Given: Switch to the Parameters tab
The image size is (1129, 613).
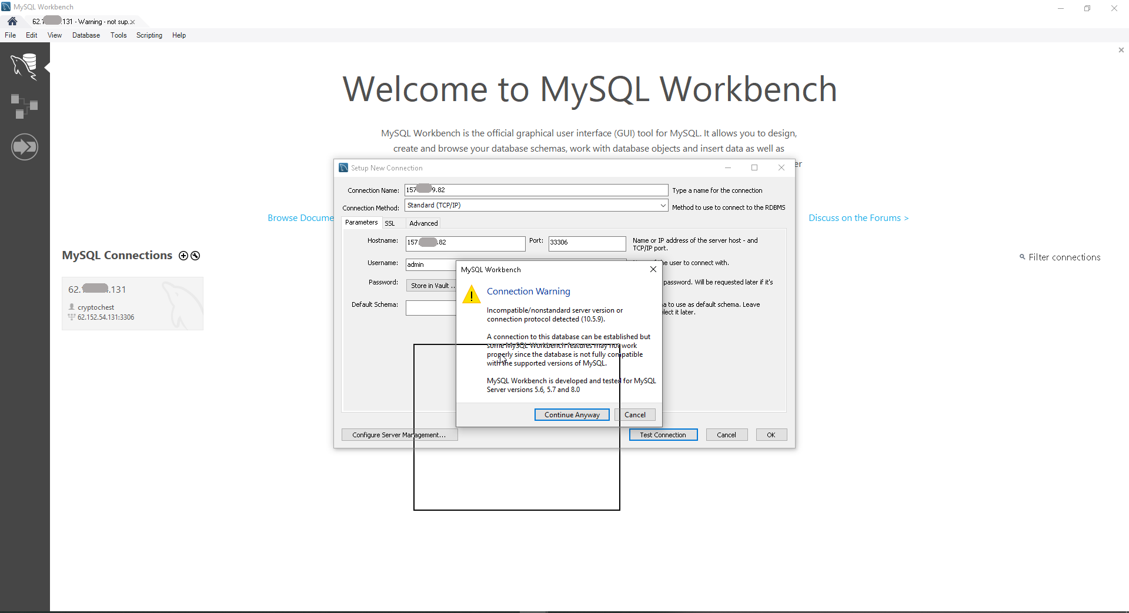Looking at the screenshot, I should pyautogui.click(x=361, y=223).
